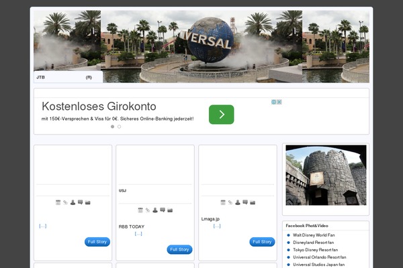Viewport: 403px width, 268px height.
Task: Select the first carousel dot in the ad
Action: (x=112, y=127)
